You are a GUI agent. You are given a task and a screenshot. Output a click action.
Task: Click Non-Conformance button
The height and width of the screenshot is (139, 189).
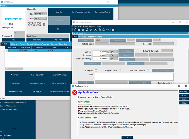coord(37,83)
